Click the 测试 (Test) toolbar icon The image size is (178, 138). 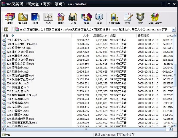(35, 19)
